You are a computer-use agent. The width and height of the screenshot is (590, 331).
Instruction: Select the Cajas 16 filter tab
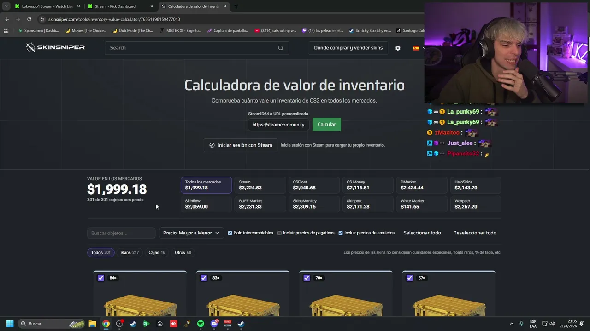(x=157, y=252)
